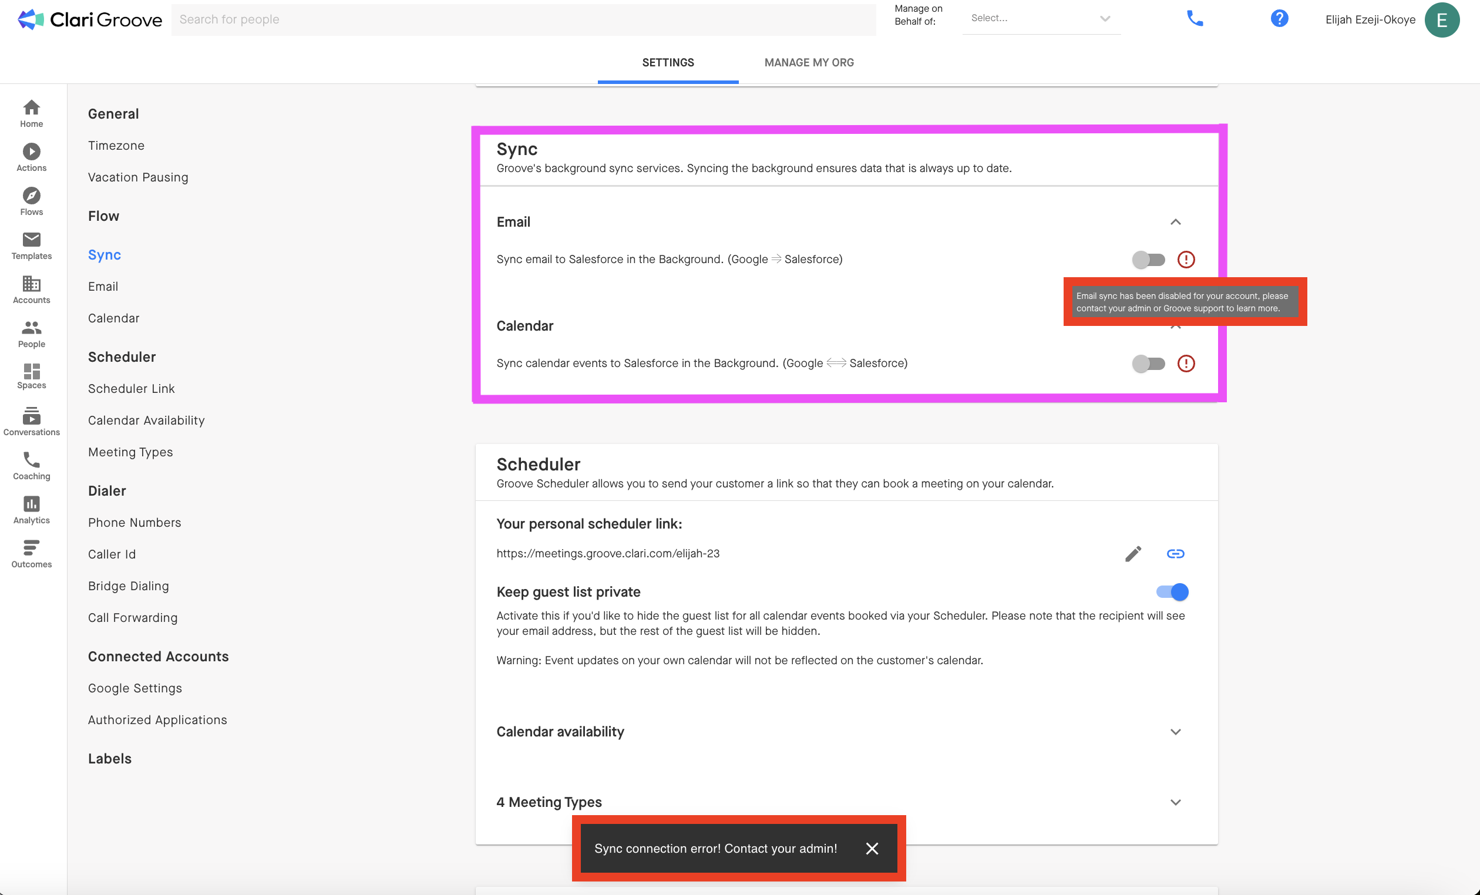Switch to the Manage My Org tab
The width and height of the screenshot is (1480, 895).
pyautogui.click(x=809, y=62)
